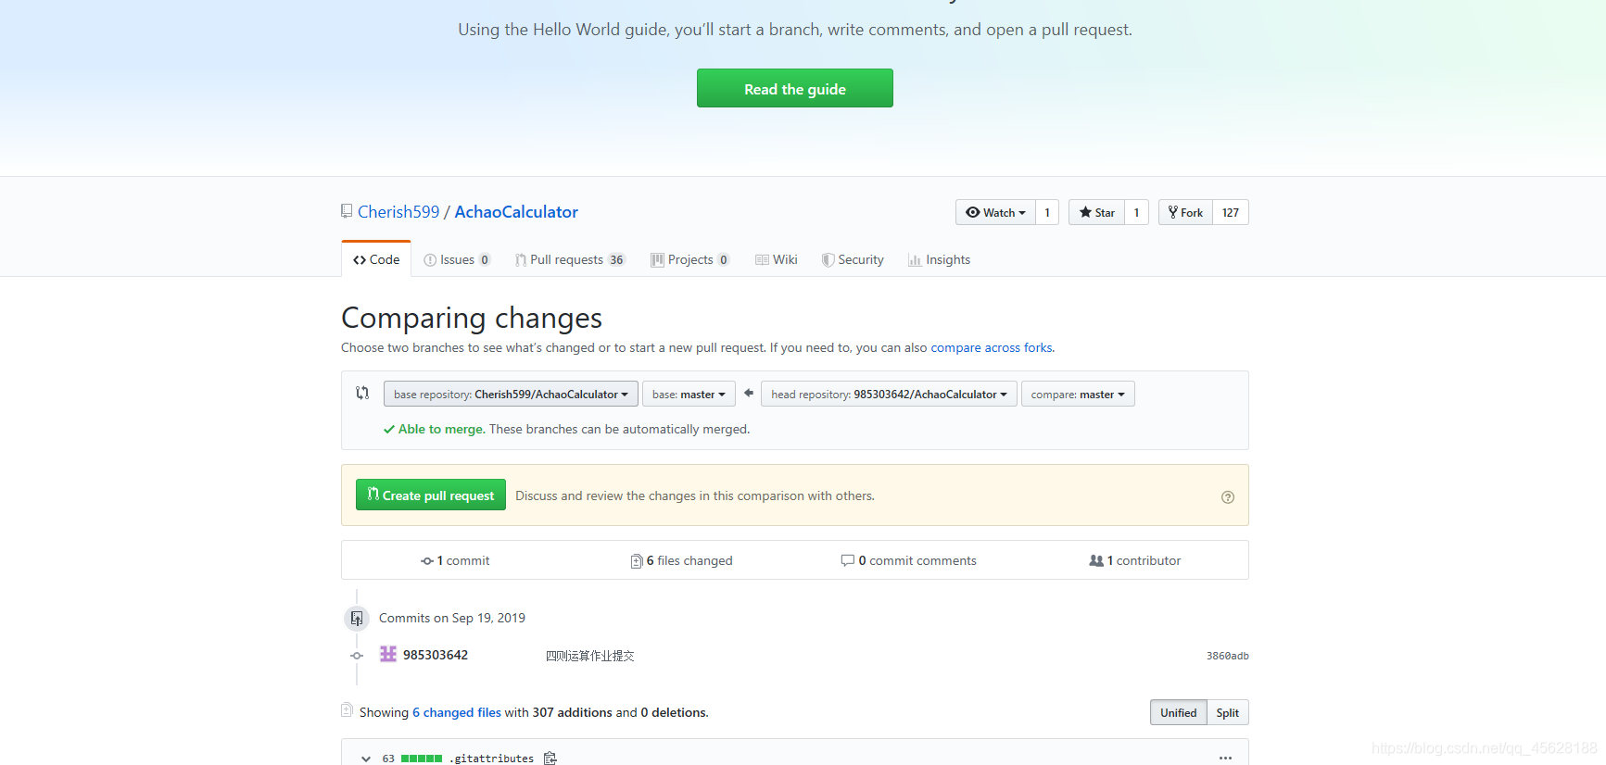Click the commits date push icon

357,618
